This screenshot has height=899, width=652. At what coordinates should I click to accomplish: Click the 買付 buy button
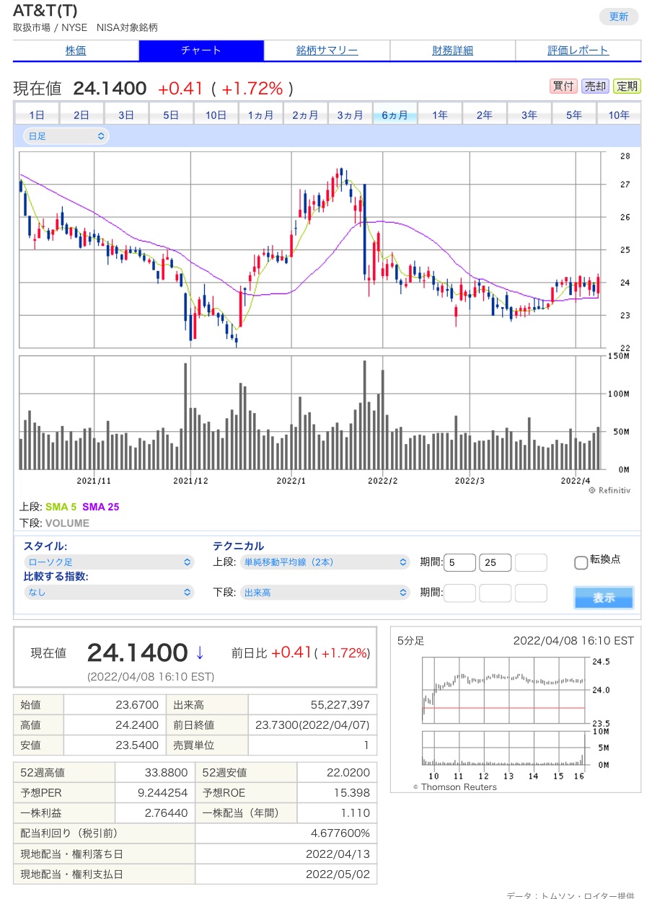click(x=563, y=87)
